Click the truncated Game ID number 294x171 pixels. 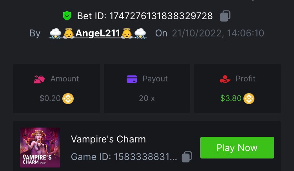[x=145, y=157]
